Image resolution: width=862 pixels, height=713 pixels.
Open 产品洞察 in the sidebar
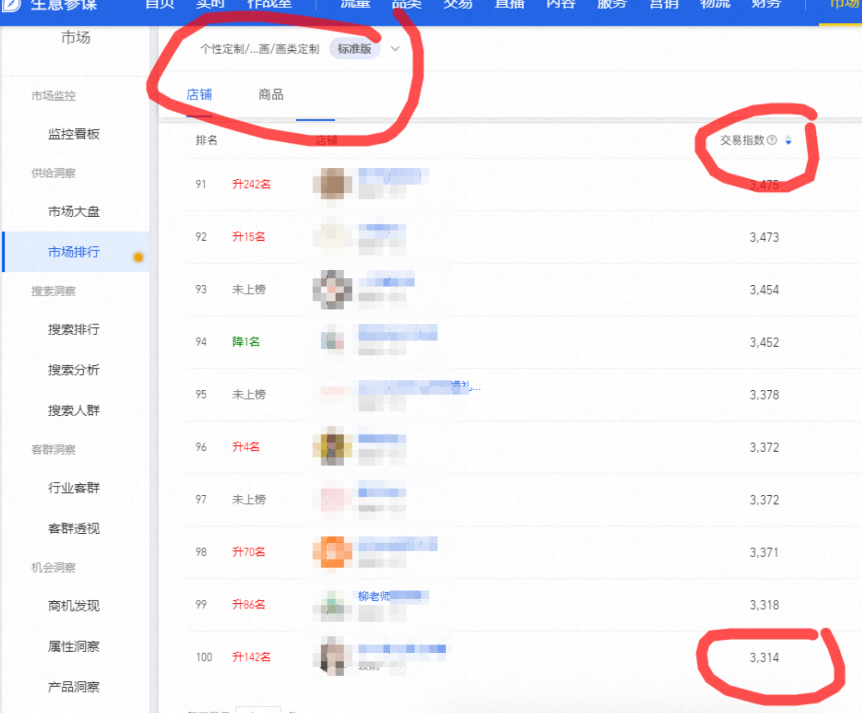[74, 687]
